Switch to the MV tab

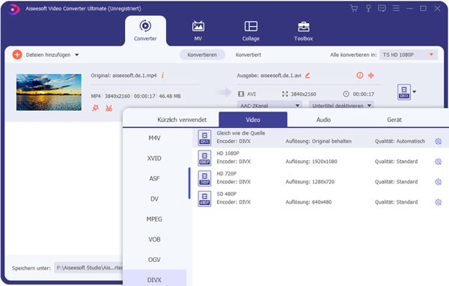pos(198,31)
